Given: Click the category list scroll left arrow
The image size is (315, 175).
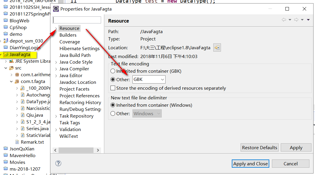Looking at the screenshot, I should 55,150.
